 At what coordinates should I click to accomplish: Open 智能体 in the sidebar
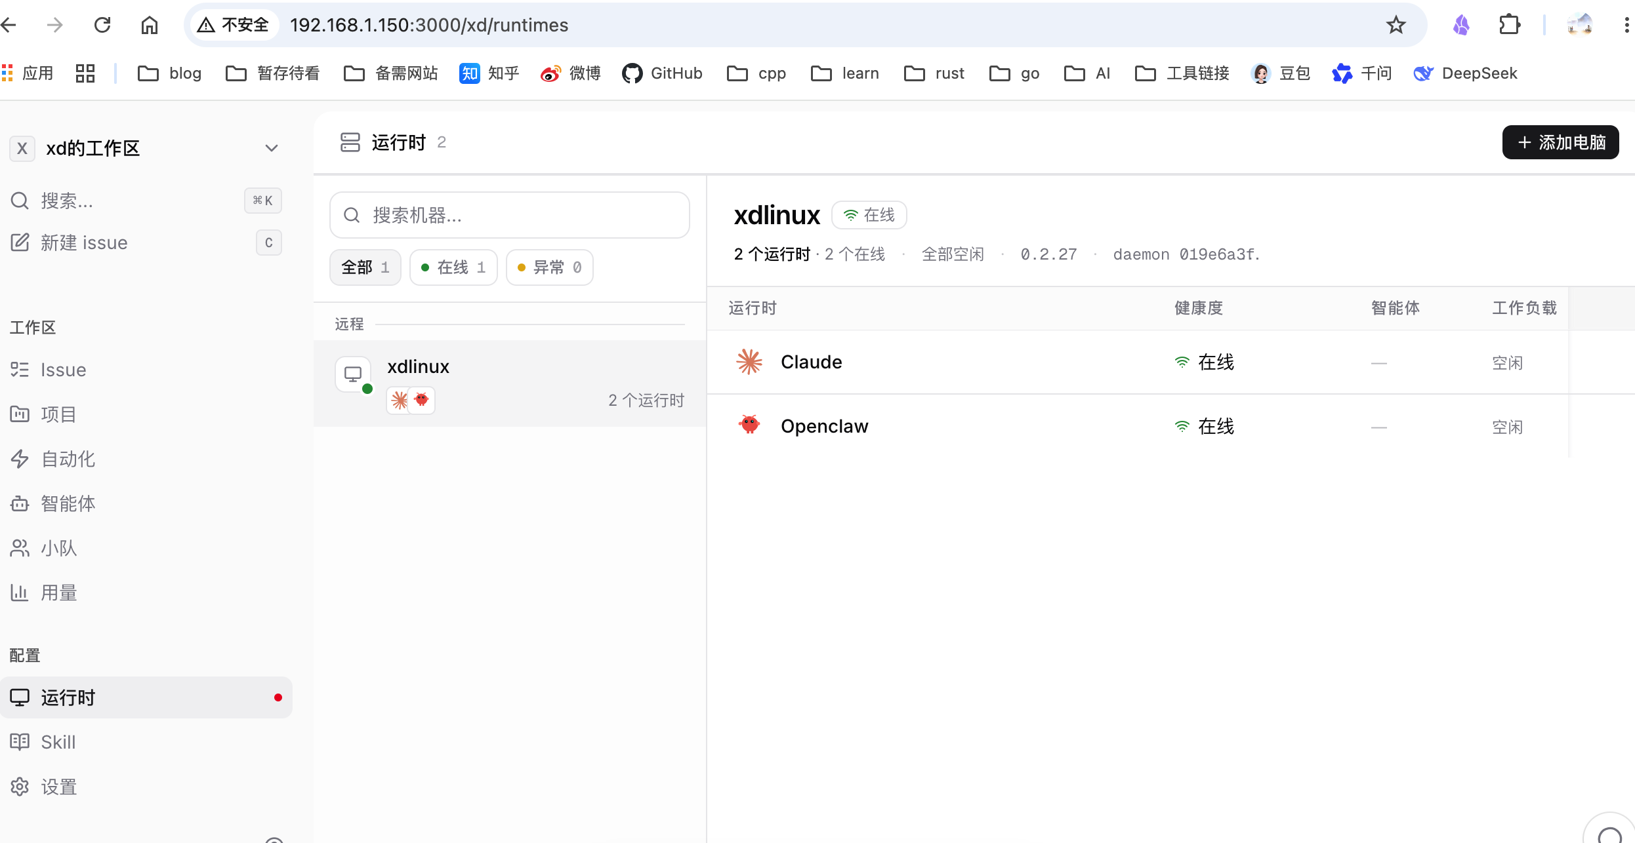[146, 503]
